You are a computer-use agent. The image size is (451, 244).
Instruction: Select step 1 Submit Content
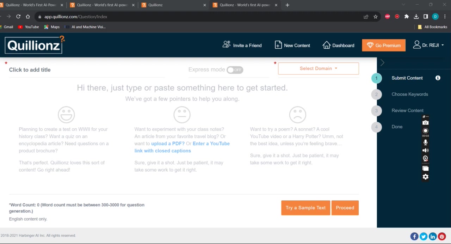[x=376, y=78]
